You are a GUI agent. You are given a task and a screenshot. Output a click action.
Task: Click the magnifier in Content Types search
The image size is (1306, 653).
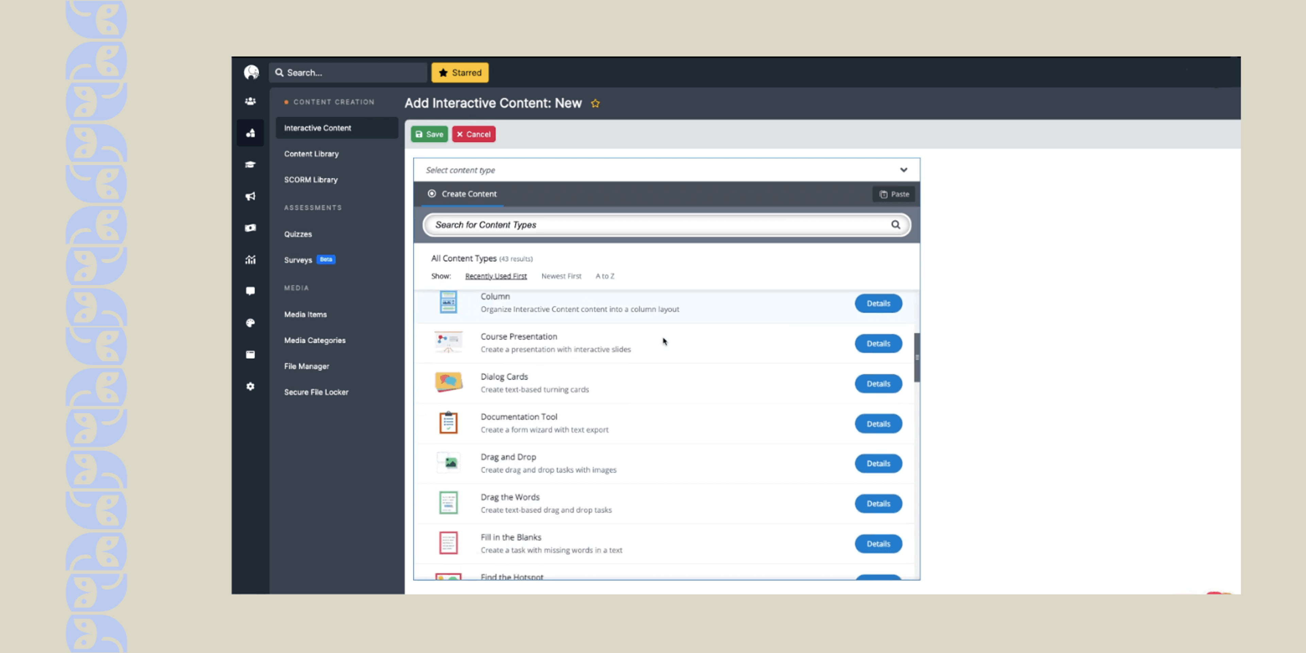point(896,224)
